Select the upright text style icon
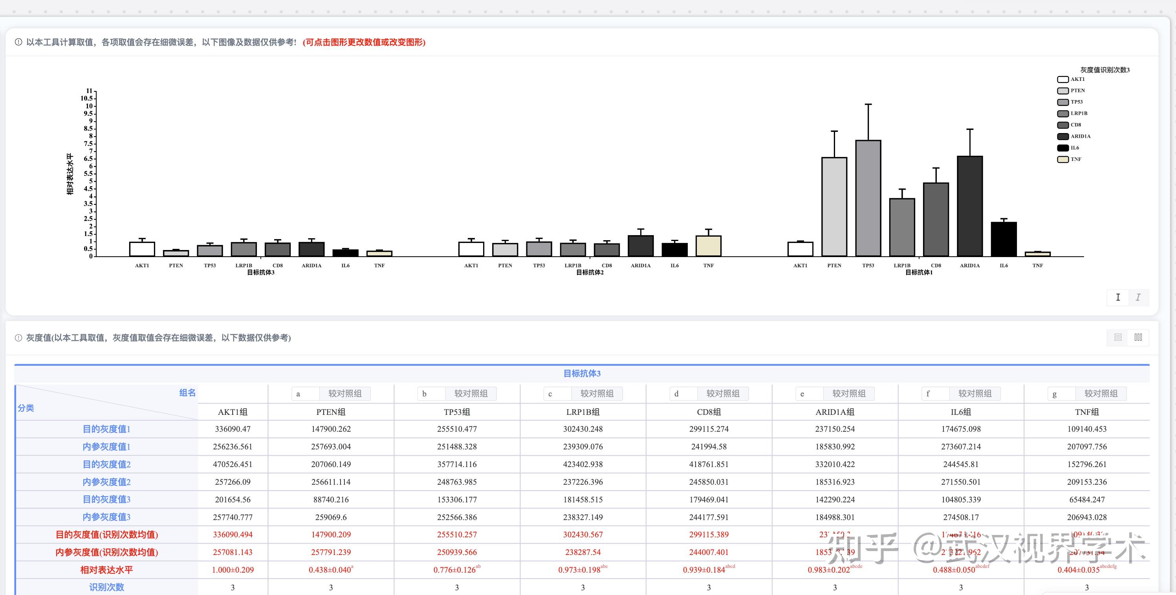Viewport: 1176px width, 595px height. 1117,297
